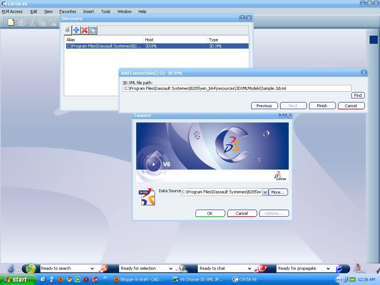
Task: Open the Favorites menu
Action: point(68,12)
